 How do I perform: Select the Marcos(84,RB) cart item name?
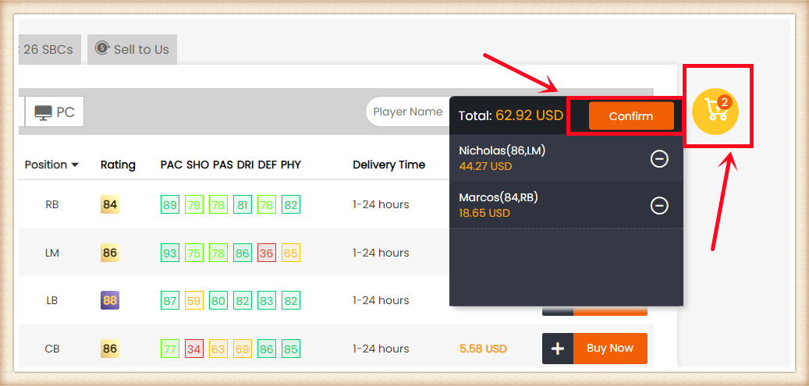[x=498, y=197]
